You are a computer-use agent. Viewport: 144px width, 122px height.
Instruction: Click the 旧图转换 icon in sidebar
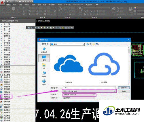1,92
